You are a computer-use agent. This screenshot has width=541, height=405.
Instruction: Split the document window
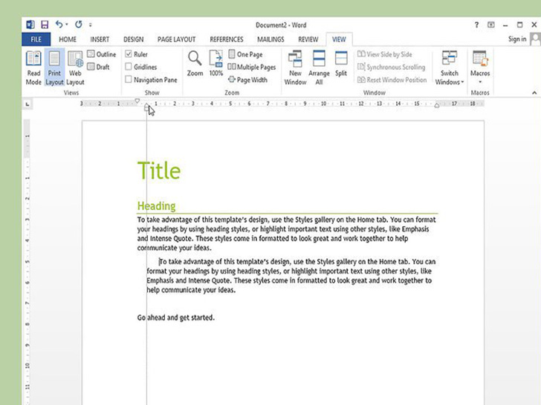(x=341, y=64)
